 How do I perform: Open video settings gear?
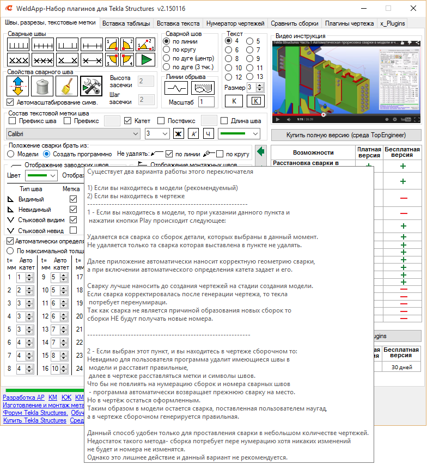(395, 119)
